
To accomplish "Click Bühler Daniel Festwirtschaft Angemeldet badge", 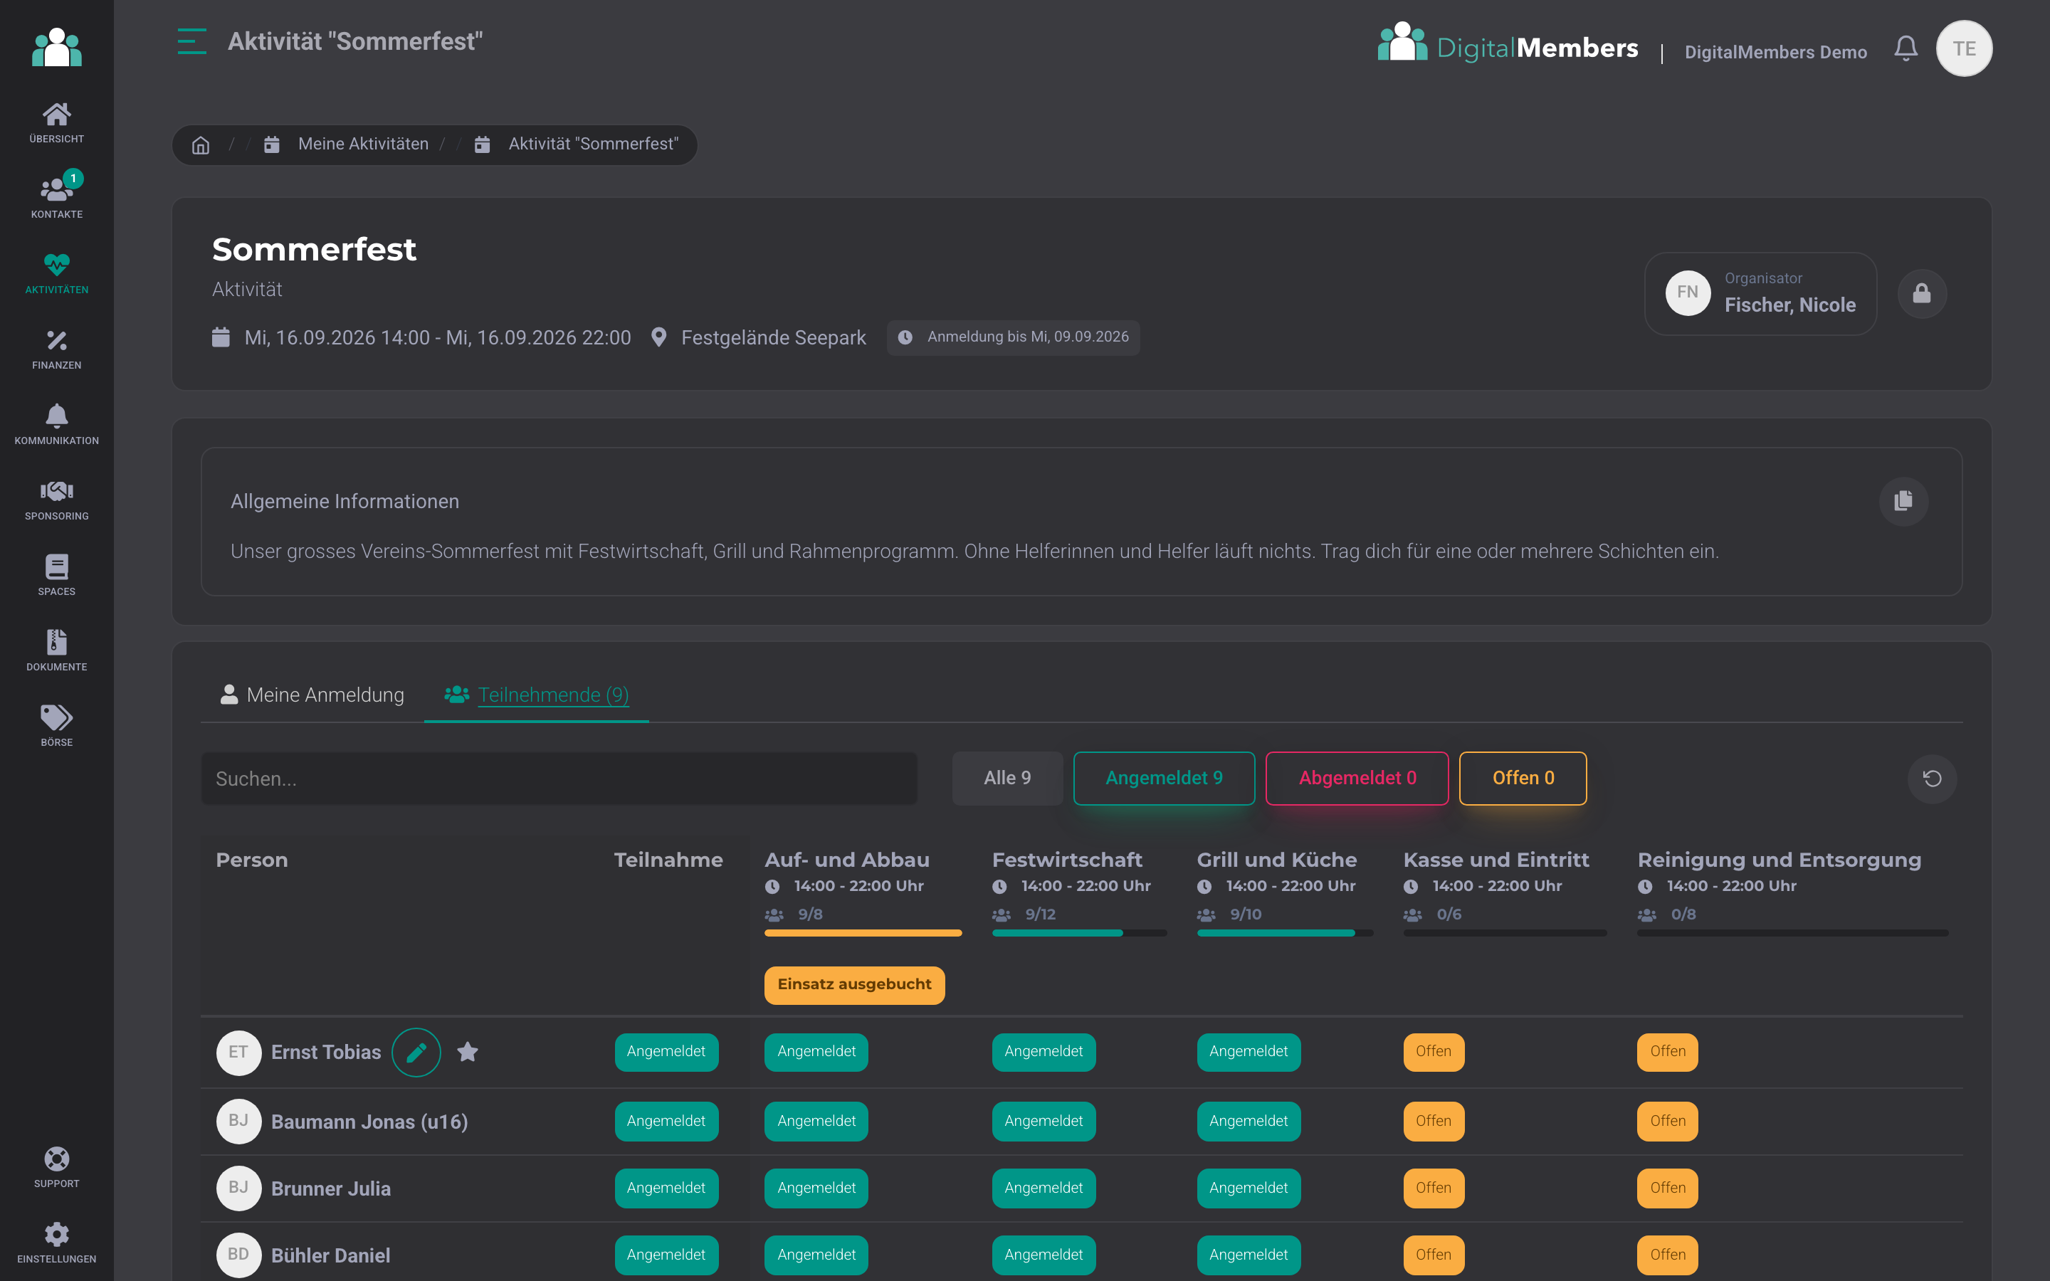I will [1044, 1255].
